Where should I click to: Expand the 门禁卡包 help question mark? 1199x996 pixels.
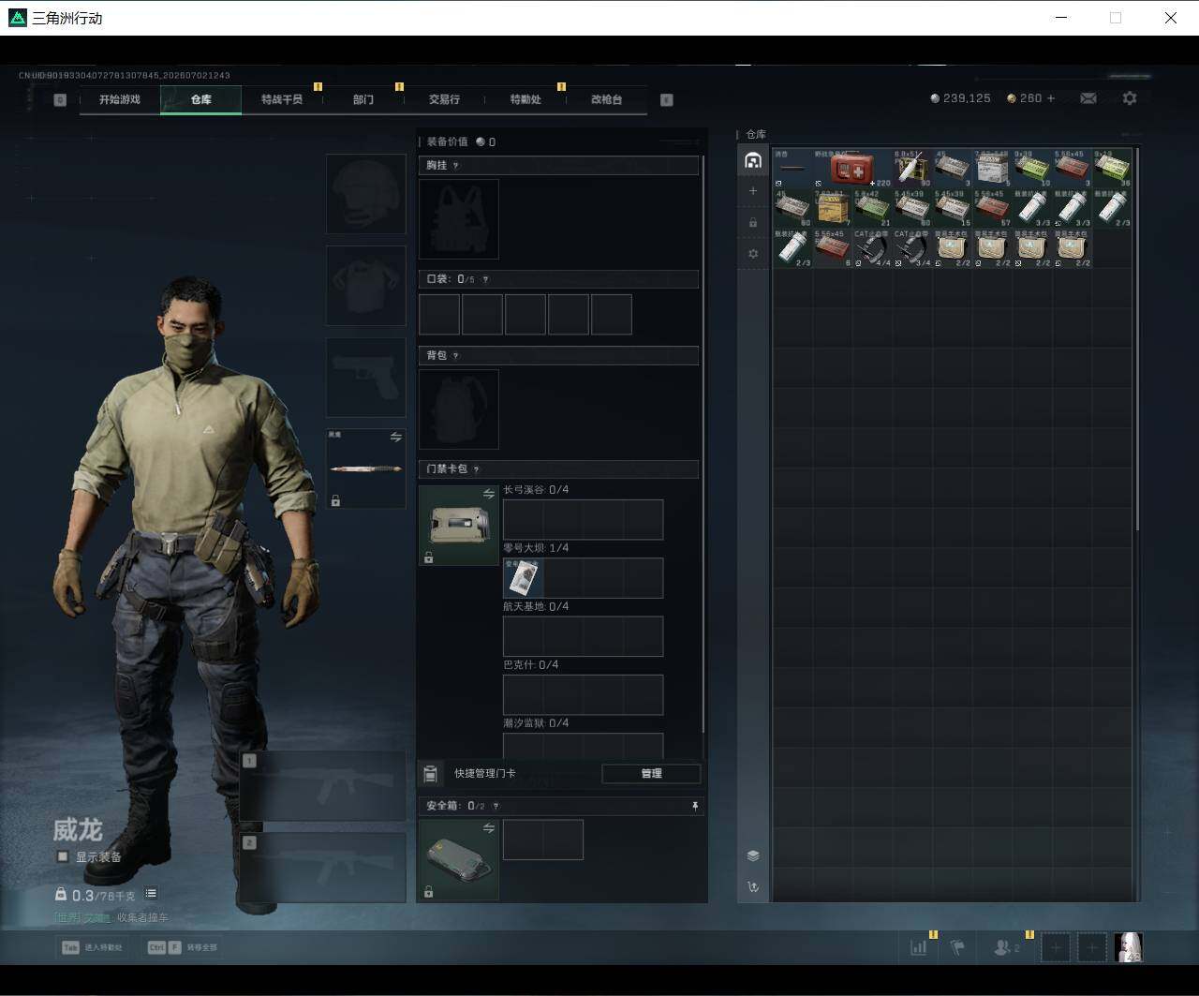coord(476,469)
